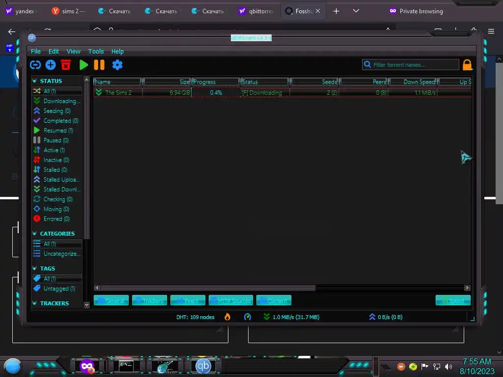The height and width of the screenshot is (377, 503).
Task: Select the Inactive (0) filter
Action: pyautogui.click(x=57, y=160)
